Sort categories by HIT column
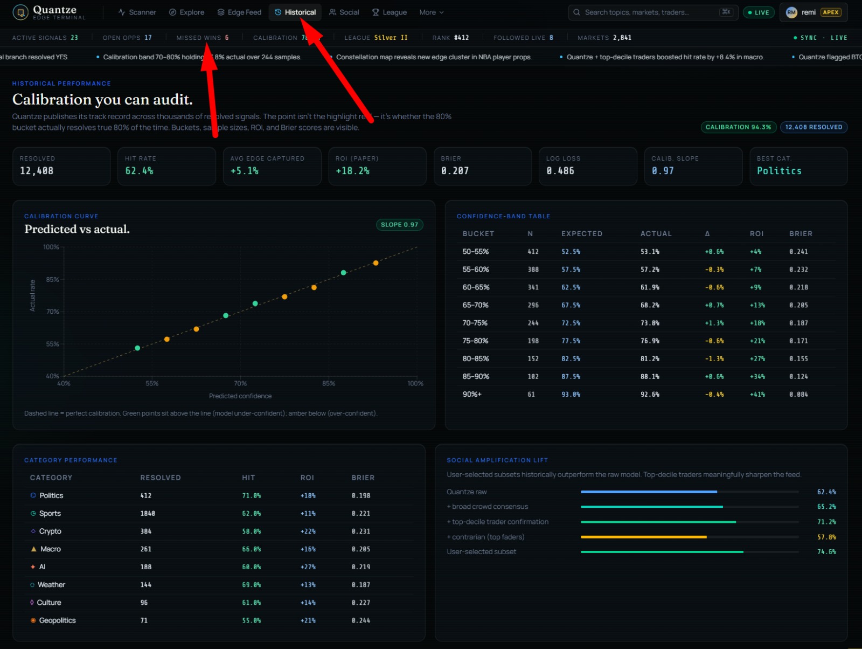This screenshot has width=862, height=649. tap(248, 478)
